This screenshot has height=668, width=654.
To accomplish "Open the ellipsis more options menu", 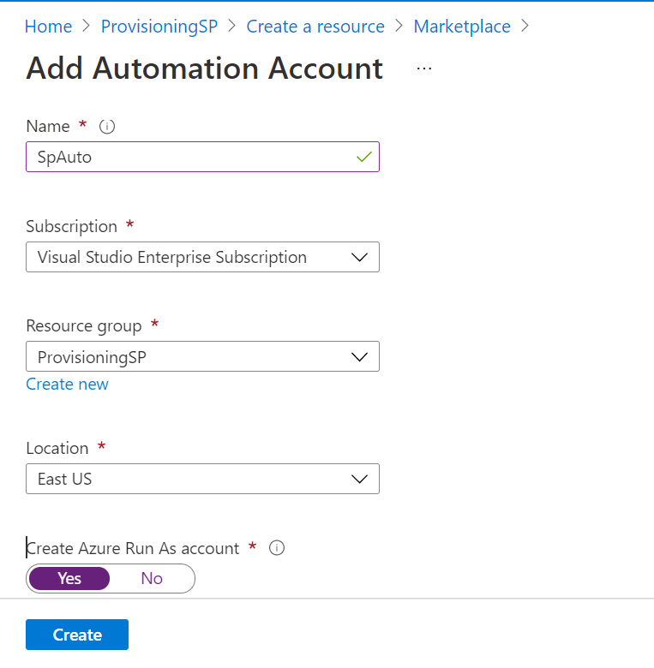I will 424,69.
